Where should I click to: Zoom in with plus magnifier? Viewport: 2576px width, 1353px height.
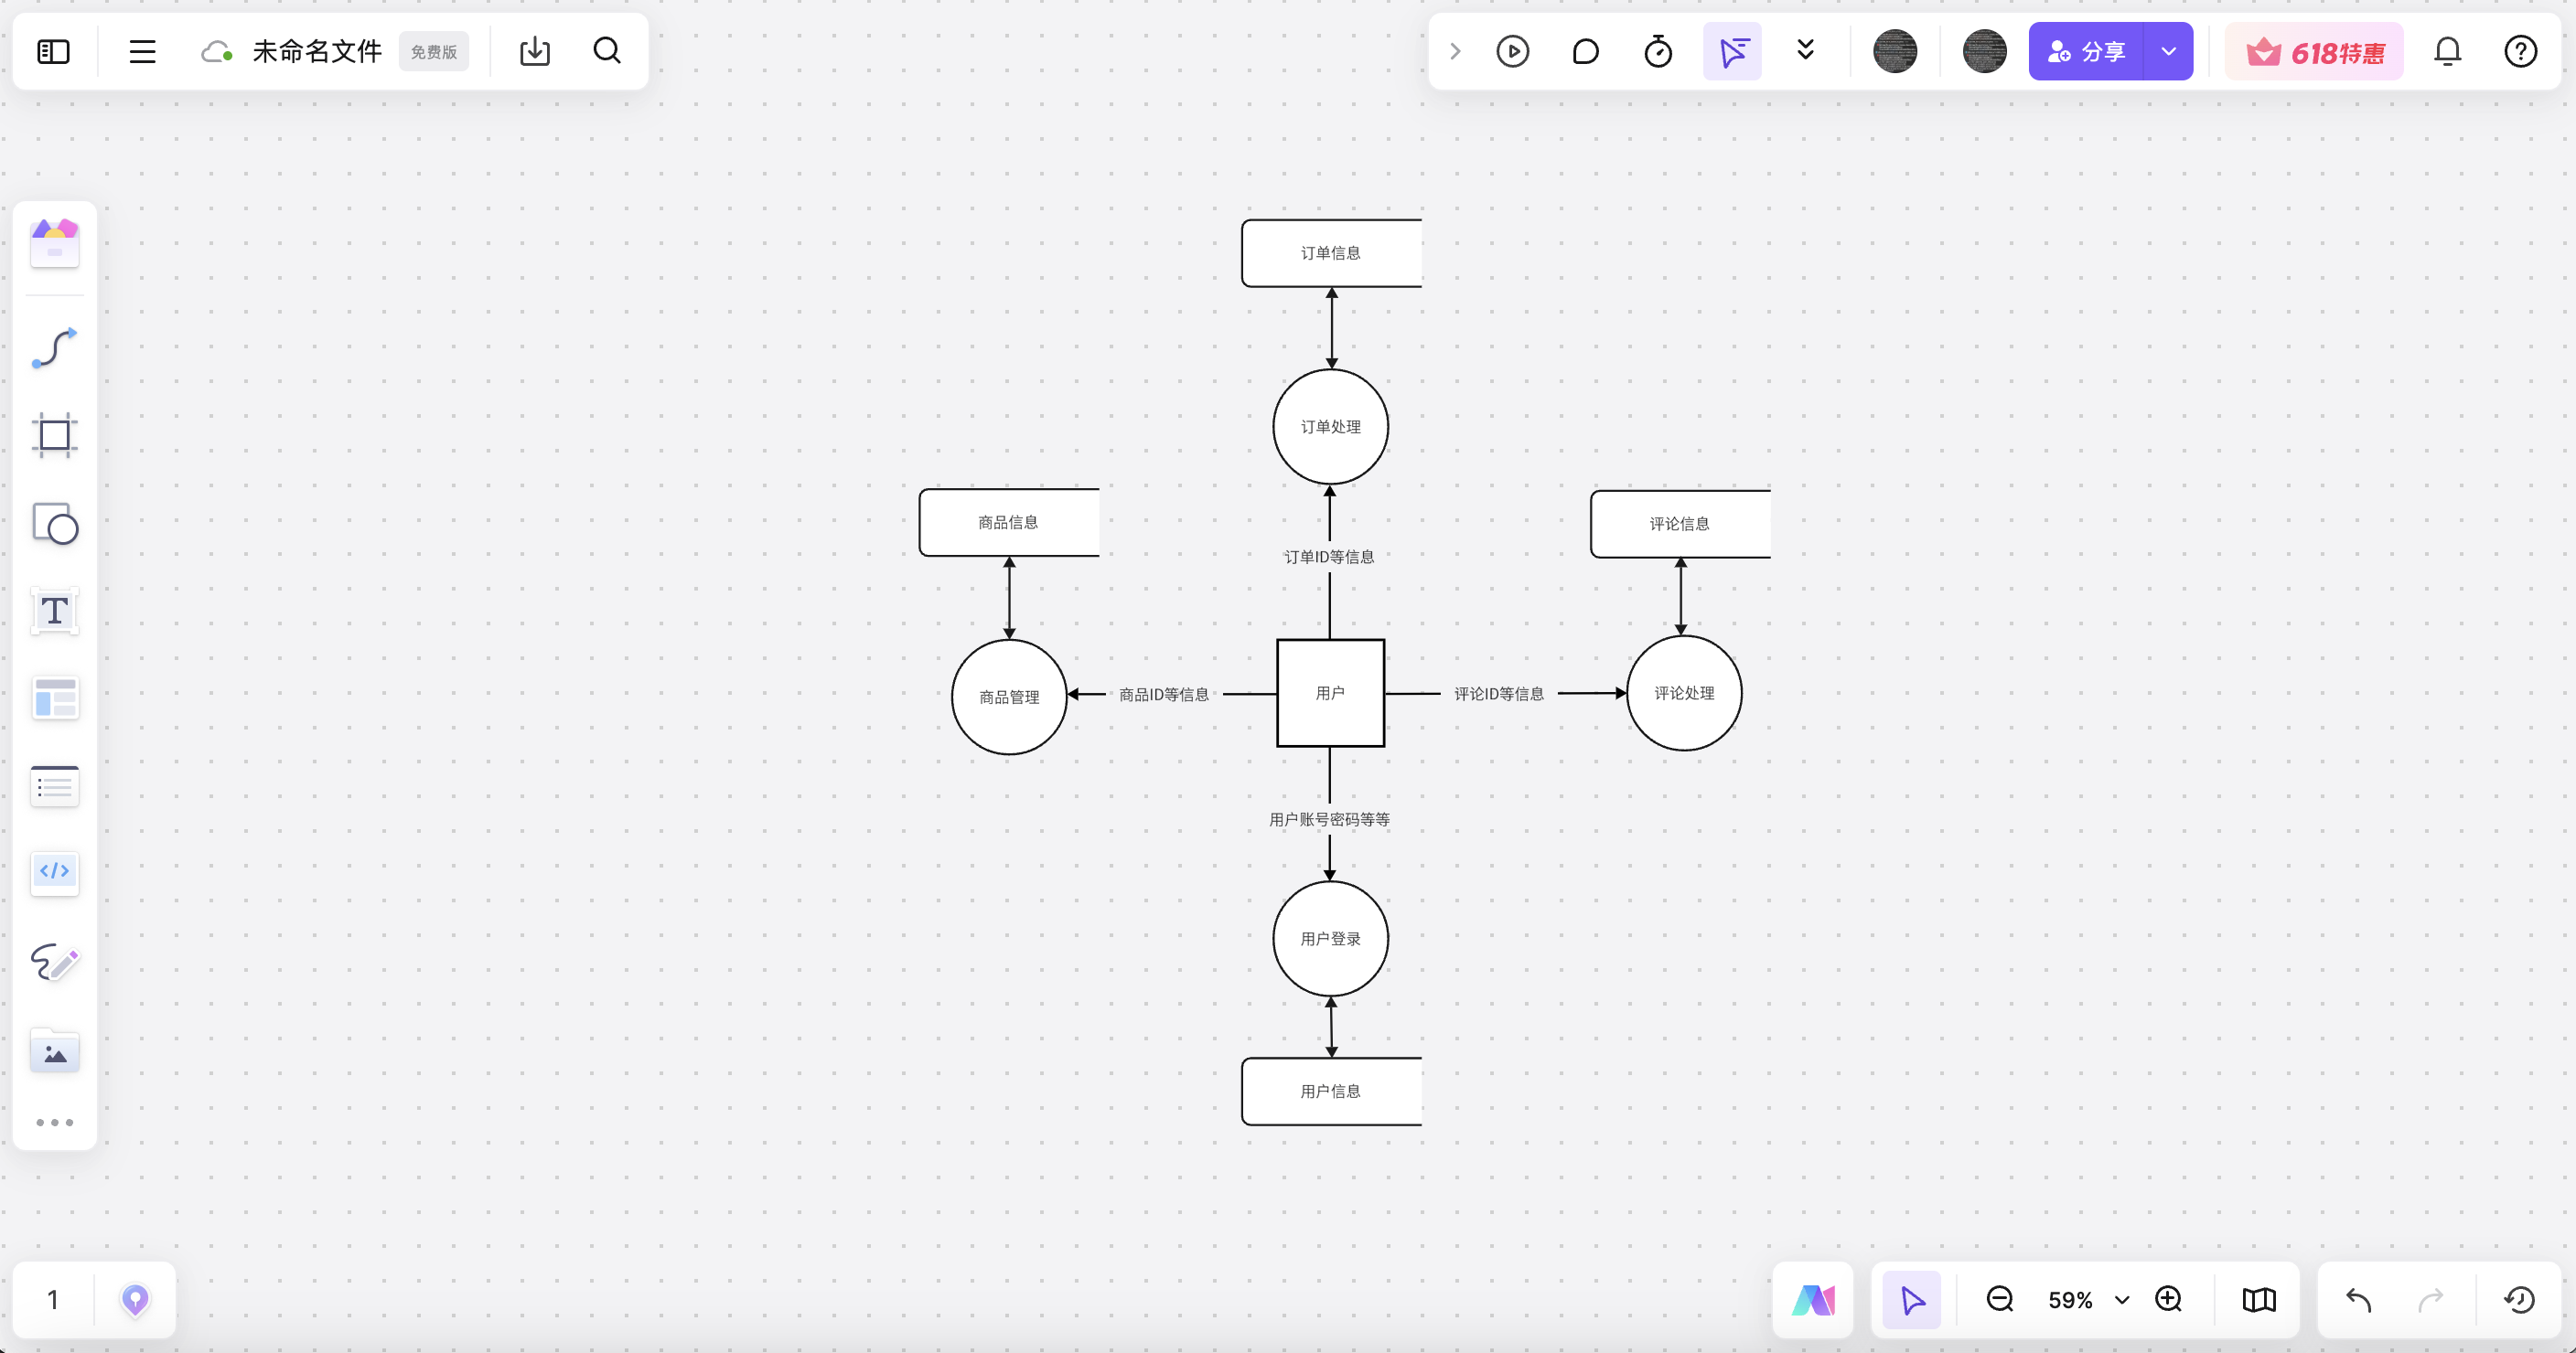[x=2168, y=1299]
